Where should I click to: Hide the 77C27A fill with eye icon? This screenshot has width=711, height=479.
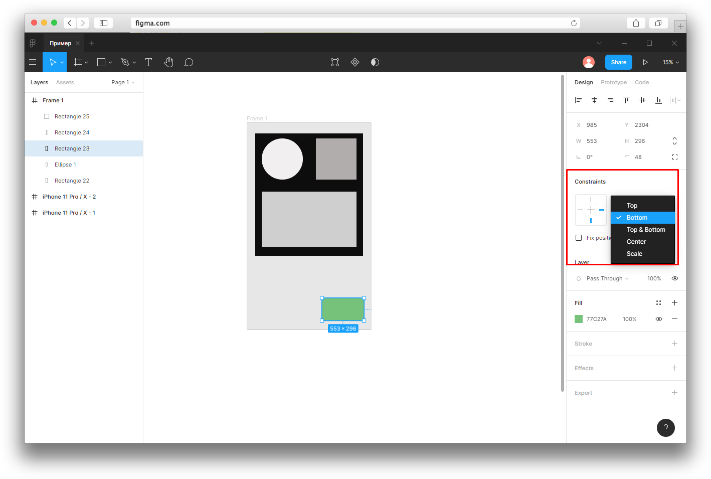click(x=659, y=319)
